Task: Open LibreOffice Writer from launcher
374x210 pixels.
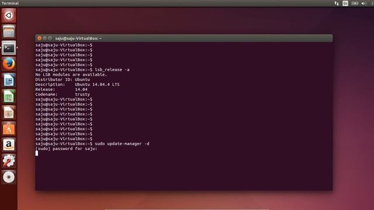Action: point(9,80)
